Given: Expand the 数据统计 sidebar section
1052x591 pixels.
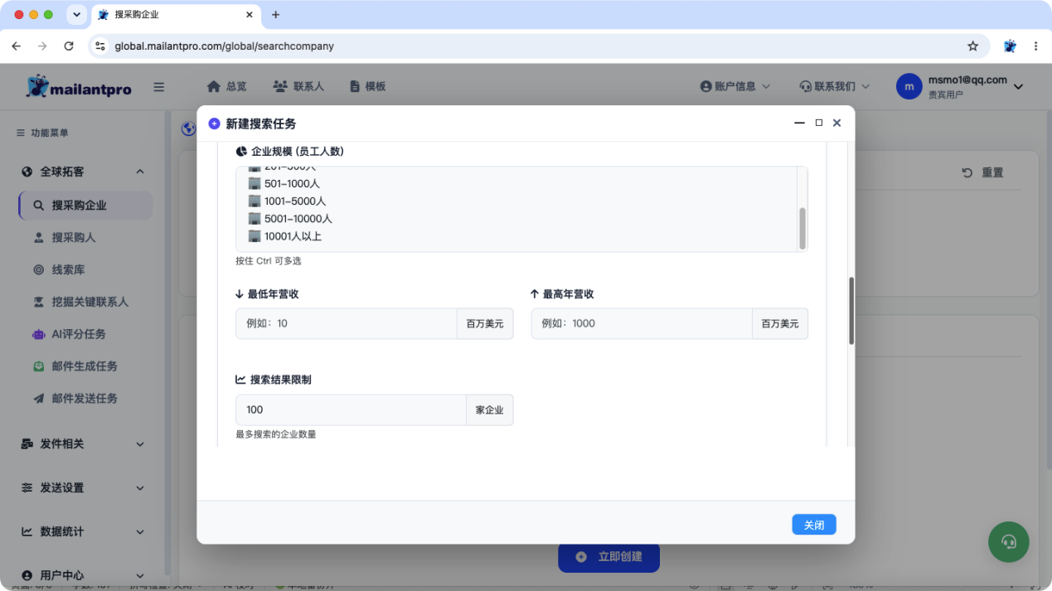Looking at the screenshot, I should (83, 532).
